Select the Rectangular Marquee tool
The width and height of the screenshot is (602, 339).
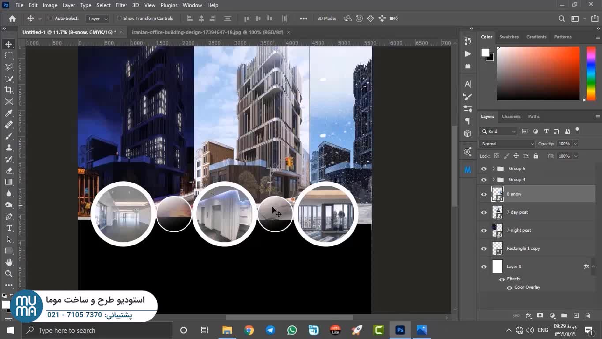(9, 56)
